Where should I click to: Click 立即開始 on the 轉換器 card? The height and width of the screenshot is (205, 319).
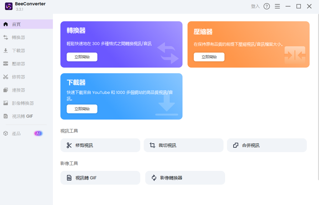tap(82, 57)
